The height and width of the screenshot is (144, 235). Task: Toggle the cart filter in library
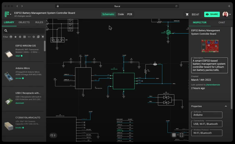(x=43, y=37)
